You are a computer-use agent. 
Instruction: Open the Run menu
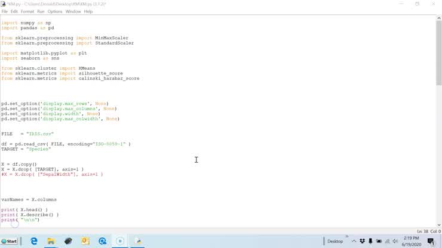(x=41, y=11)
